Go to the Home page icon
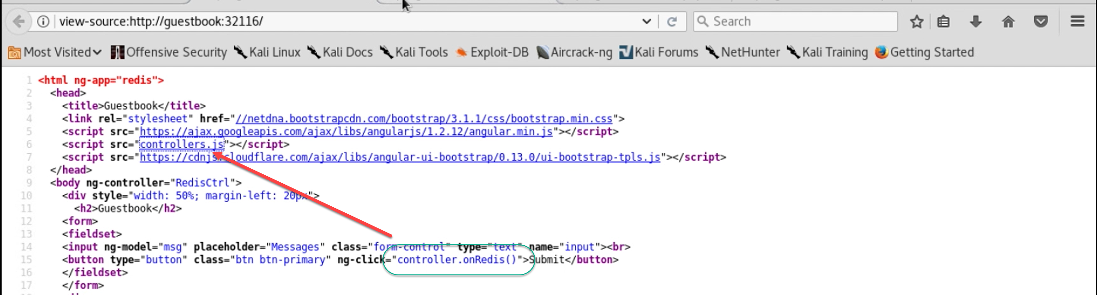This screenshot has height=295, width=1097. [1008, 21]
